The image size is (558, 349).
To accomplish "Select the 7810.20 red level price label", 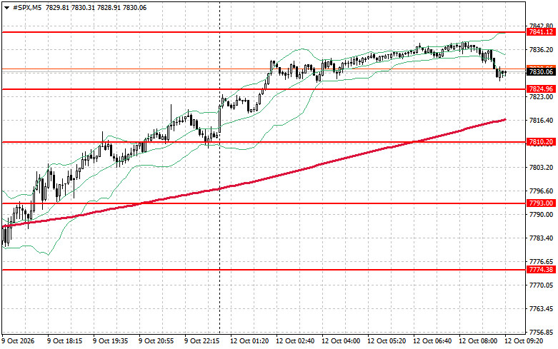I will click(541, 142).
